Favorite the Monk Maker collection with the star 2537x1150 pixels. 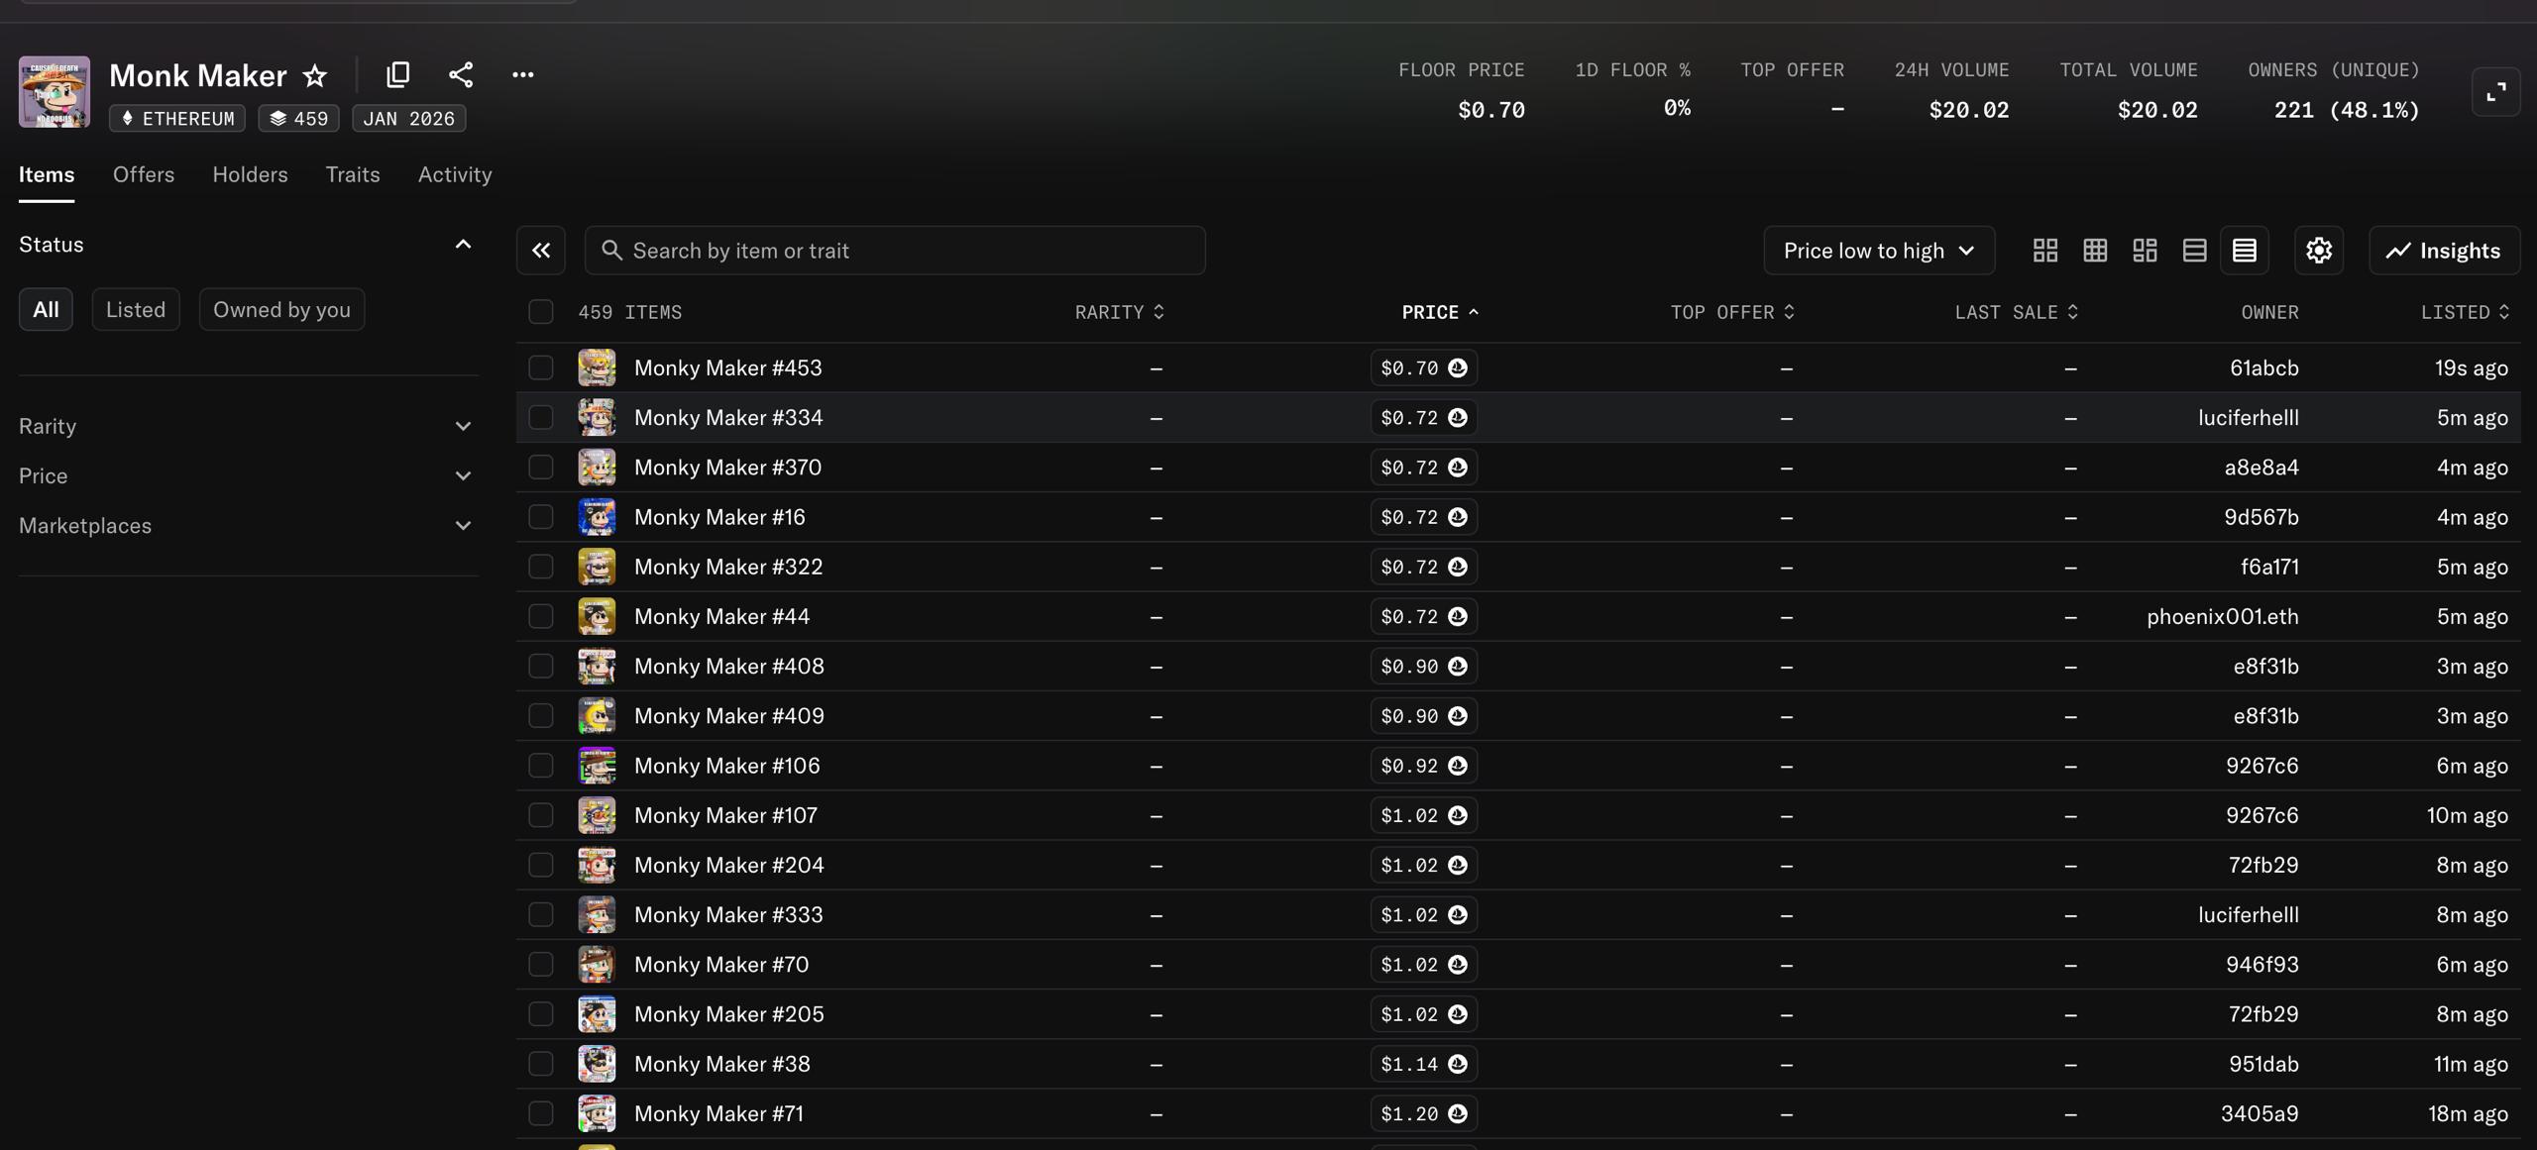(315, 75)
